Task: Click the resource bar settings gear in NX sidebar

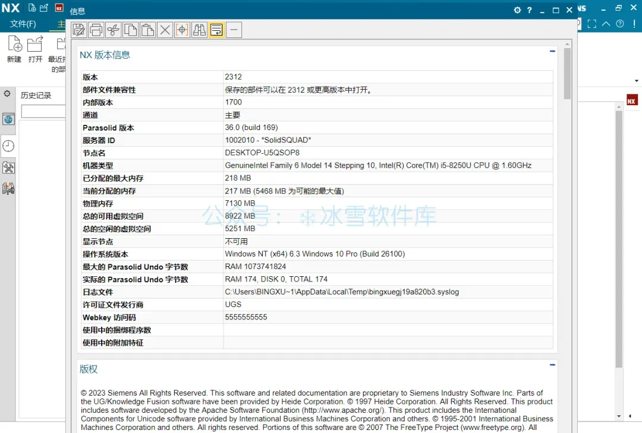Action: (7, 94)
